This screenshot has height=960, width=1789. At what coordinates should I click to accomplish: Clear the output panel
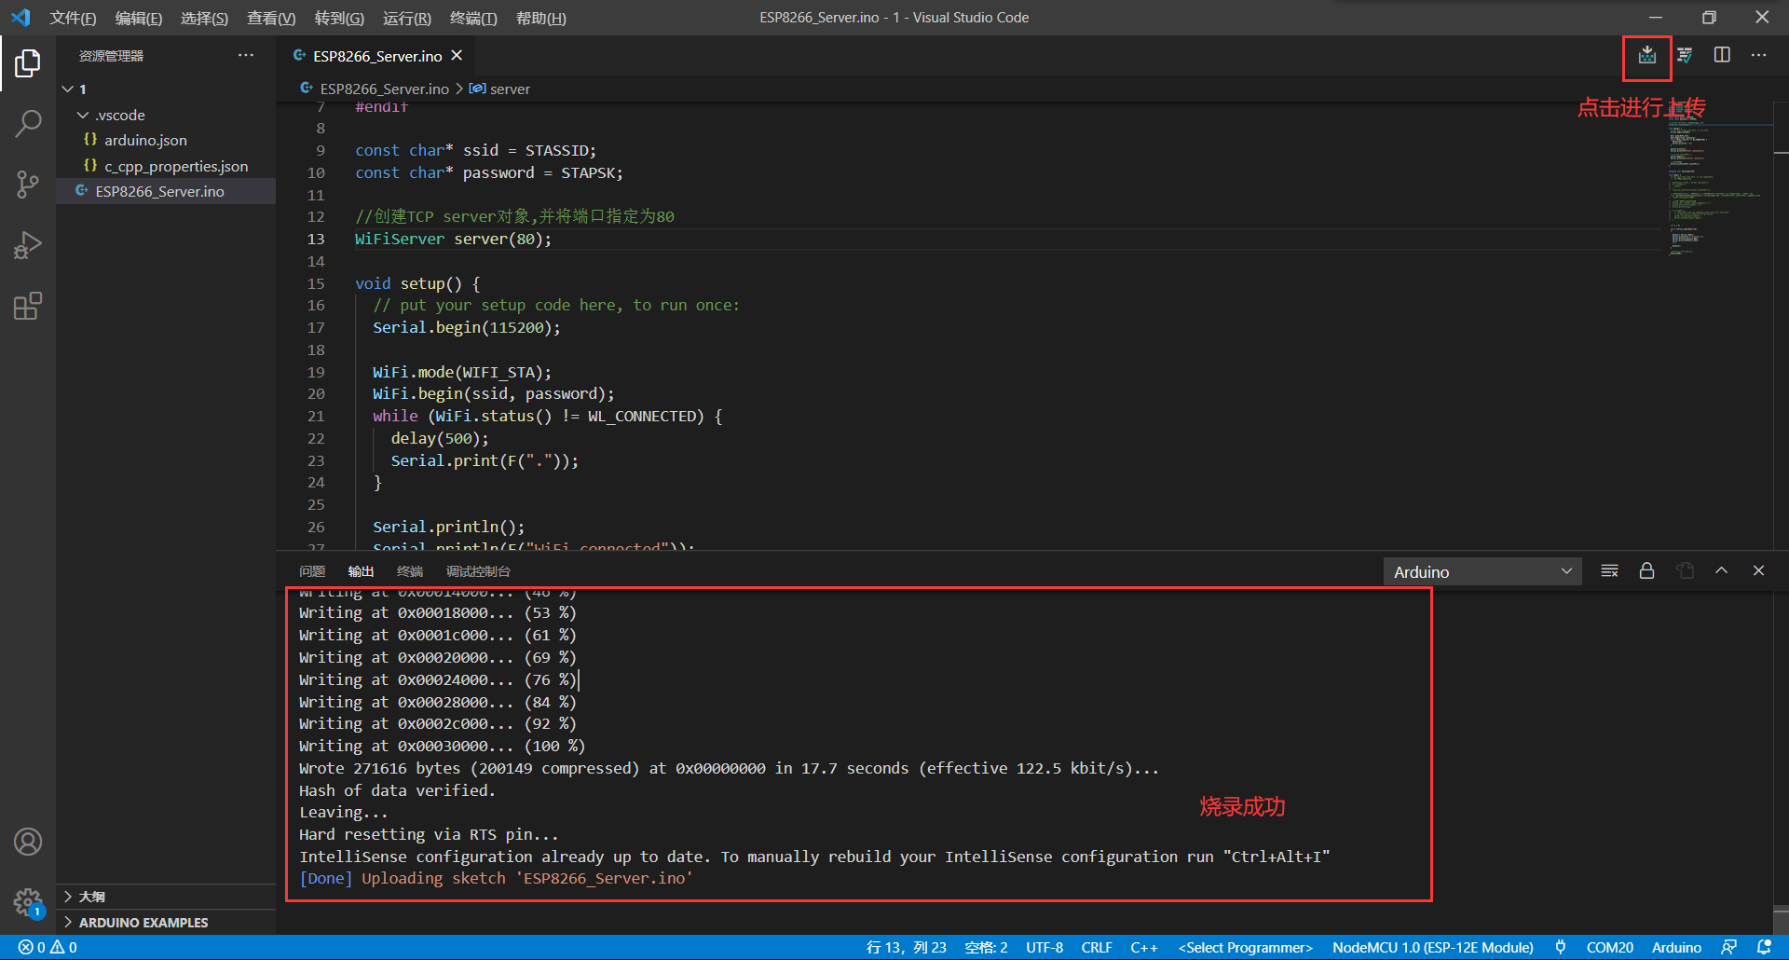tap(1609, 571)
